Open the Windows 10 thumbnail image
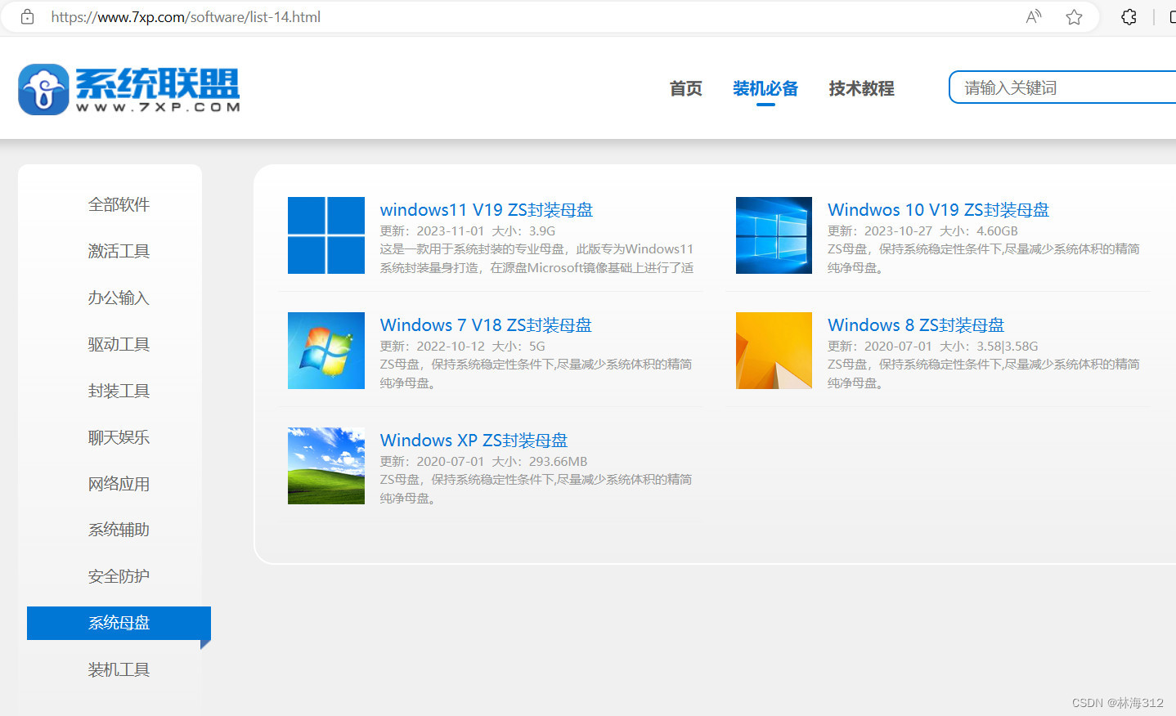Image resolution: width=1176 pixels, height=716 pixels. tap(774, 235)
